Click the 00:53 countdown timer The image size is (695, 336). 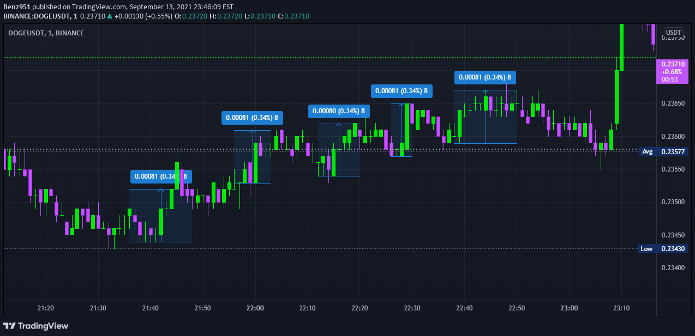(x=669, y=79)
